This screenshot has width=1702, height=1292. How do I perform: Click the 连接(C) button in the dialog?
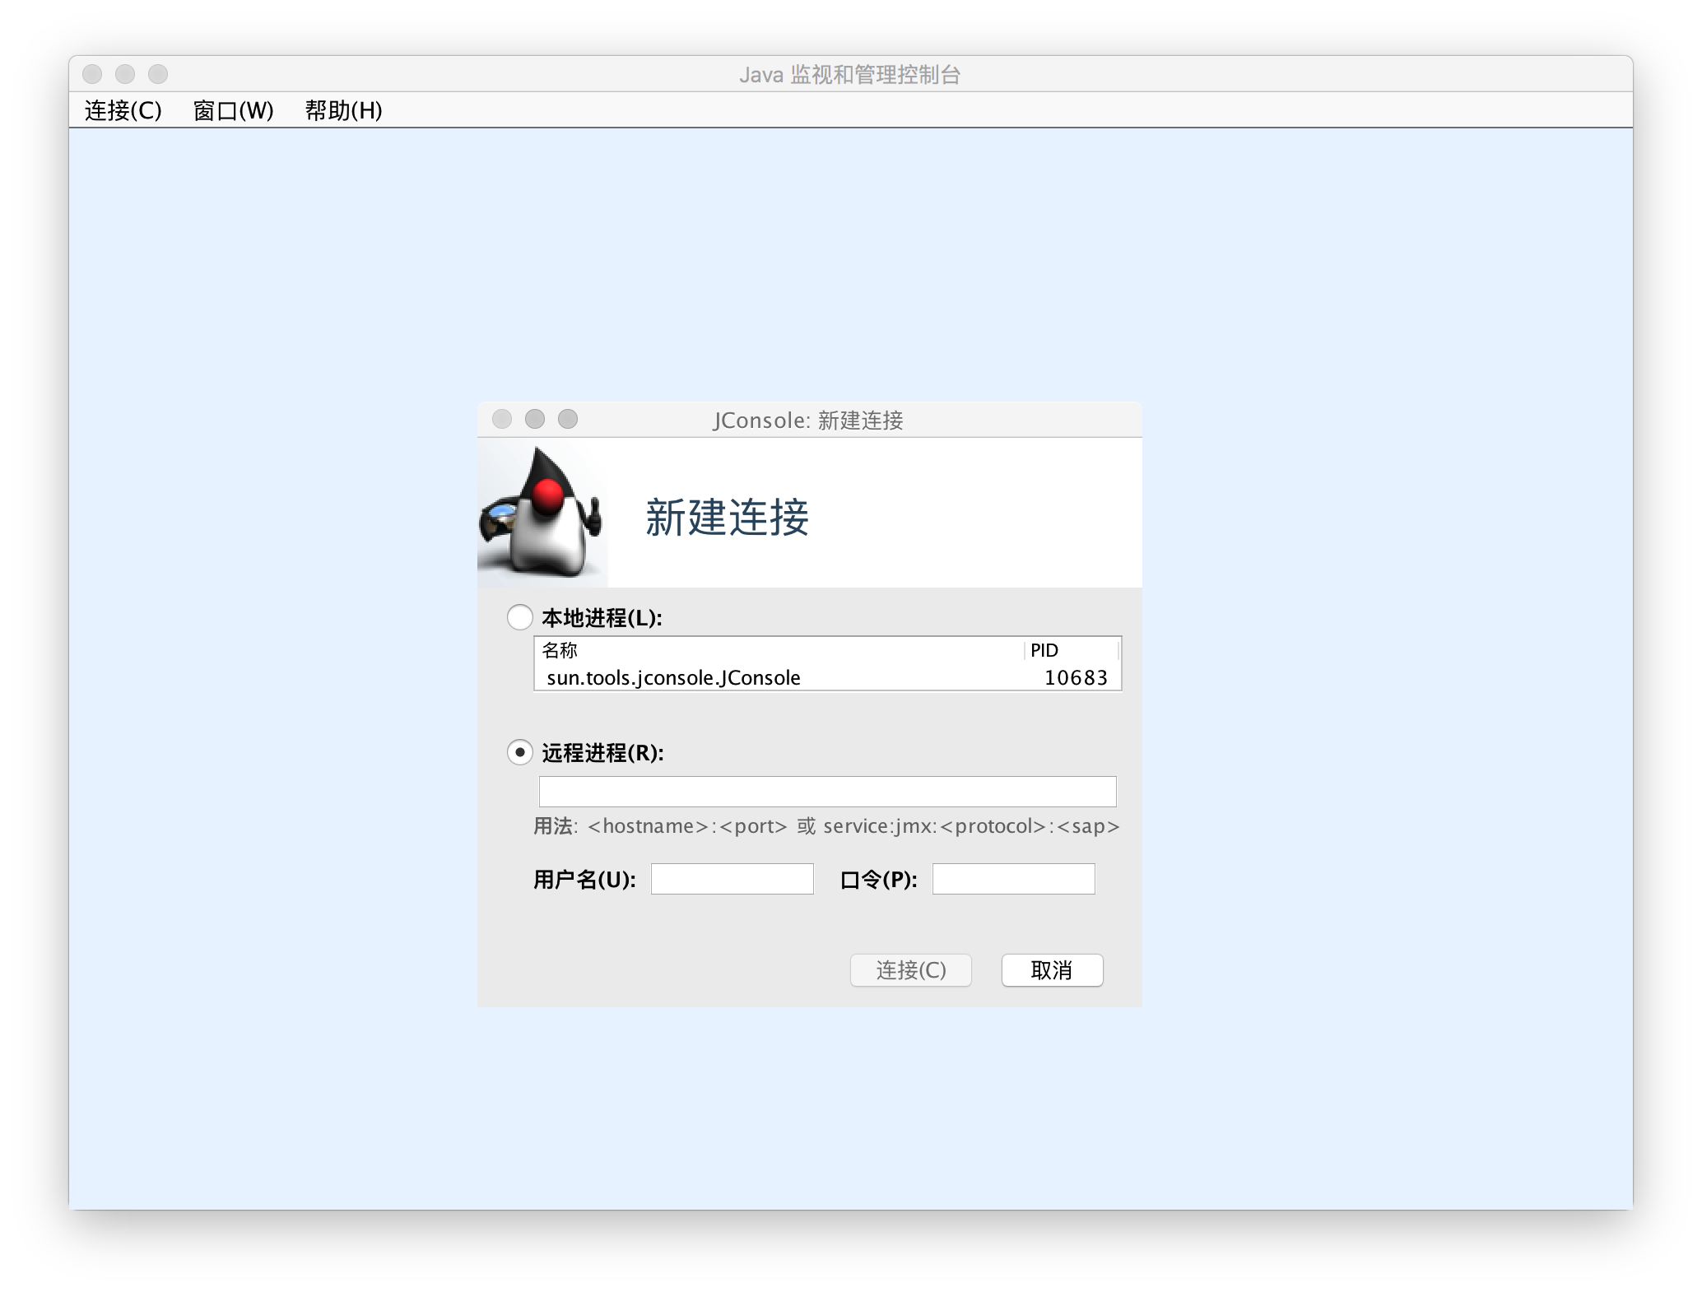[910, 970]
